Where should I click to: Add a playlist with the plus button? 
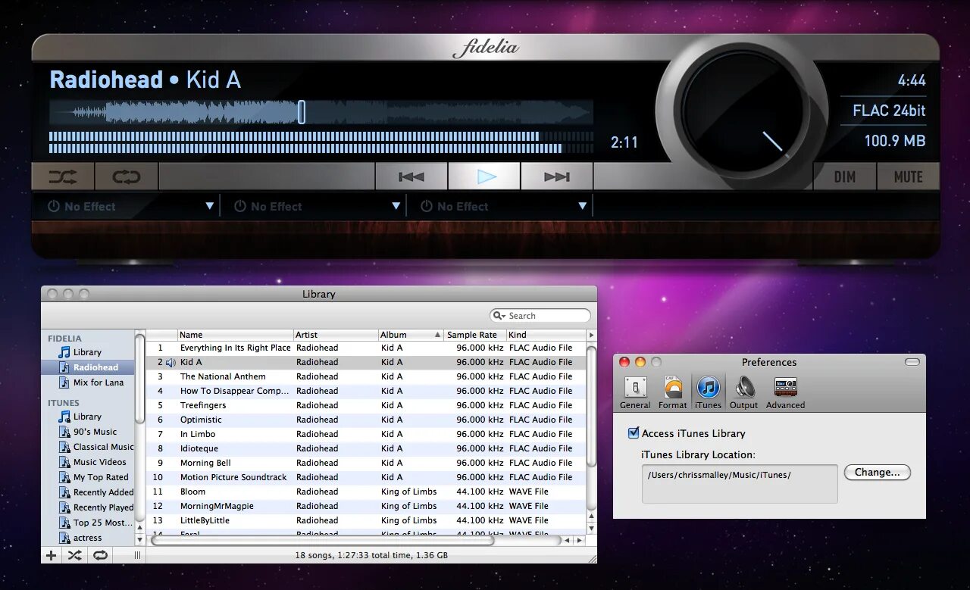coord(52,555)
